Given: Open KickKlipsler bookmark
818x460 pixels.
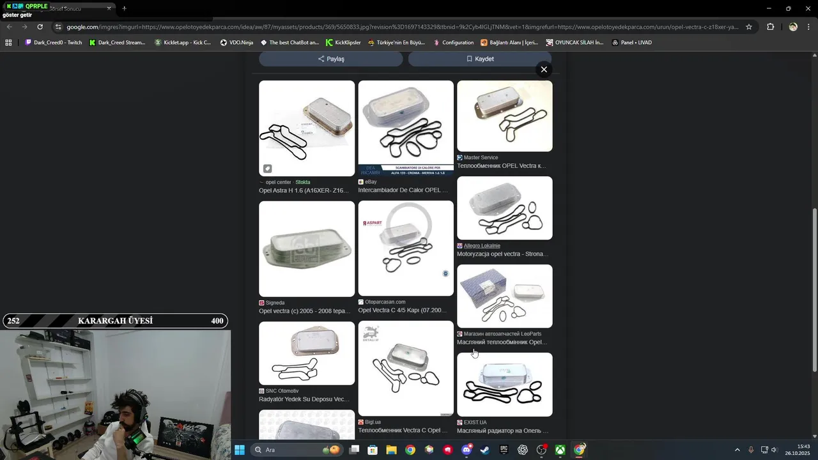Looking at the screenshot, I should pos(343,43).
